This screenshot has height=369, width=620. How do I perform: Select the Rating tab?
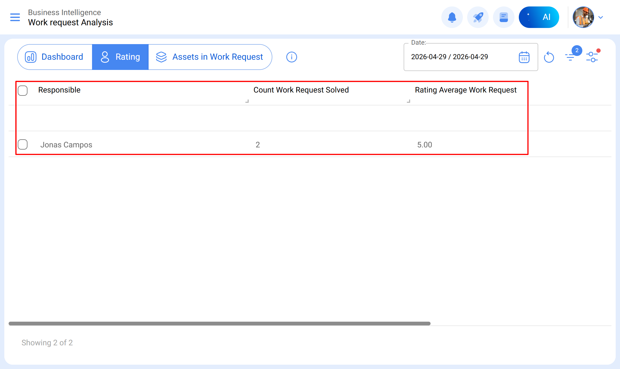(x=120, y=57)
